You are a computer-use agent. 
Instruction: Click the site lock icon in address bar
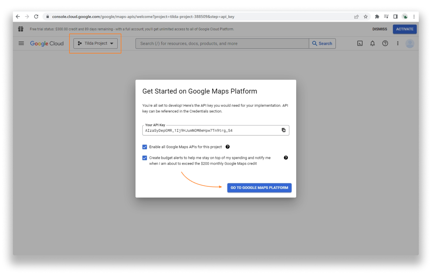(x=47, y=17)
